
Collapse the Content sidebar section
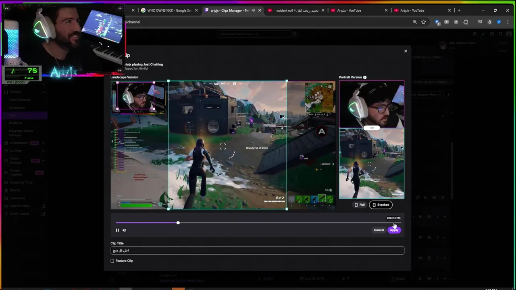pyautogui.click(x=43, y=92)
